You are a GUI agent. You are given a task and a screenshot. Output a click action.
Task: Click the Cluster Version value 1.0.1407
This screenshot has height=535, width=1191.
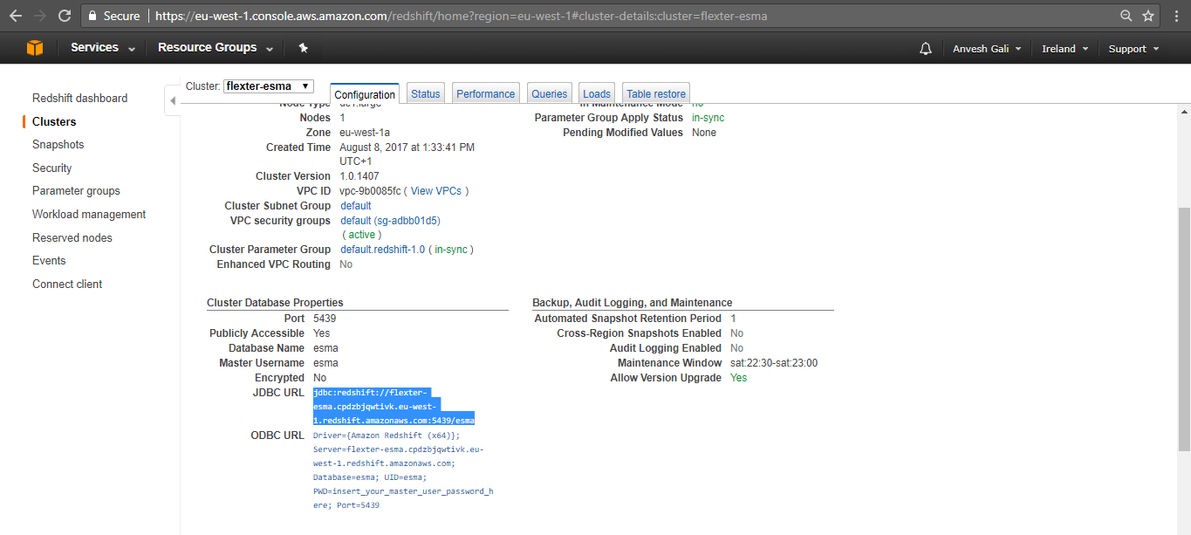pyautogui.click(x=359, y=176)
